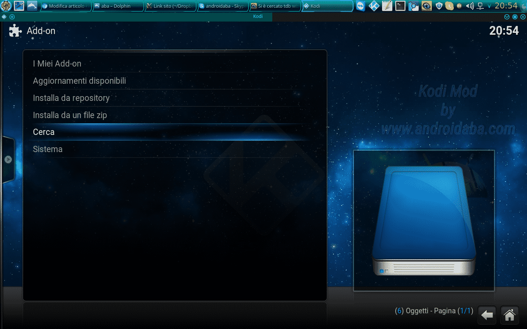The width and height of the screenshot is (527, 329).
Task: Launch Dolphin file manager from panel
Action: click(x=32, y=6)
